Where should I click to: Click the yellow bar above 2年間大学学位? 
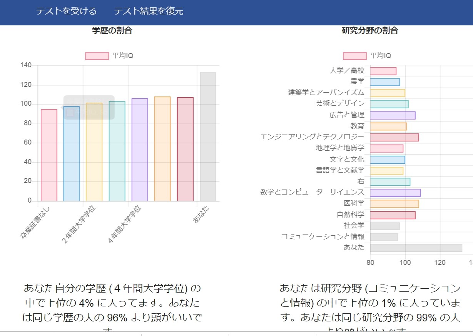pos(94,152)
